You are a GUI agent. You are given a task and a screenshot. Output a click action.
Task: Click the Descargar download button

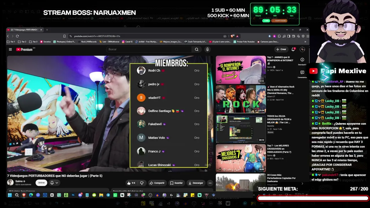coord(196,183)
